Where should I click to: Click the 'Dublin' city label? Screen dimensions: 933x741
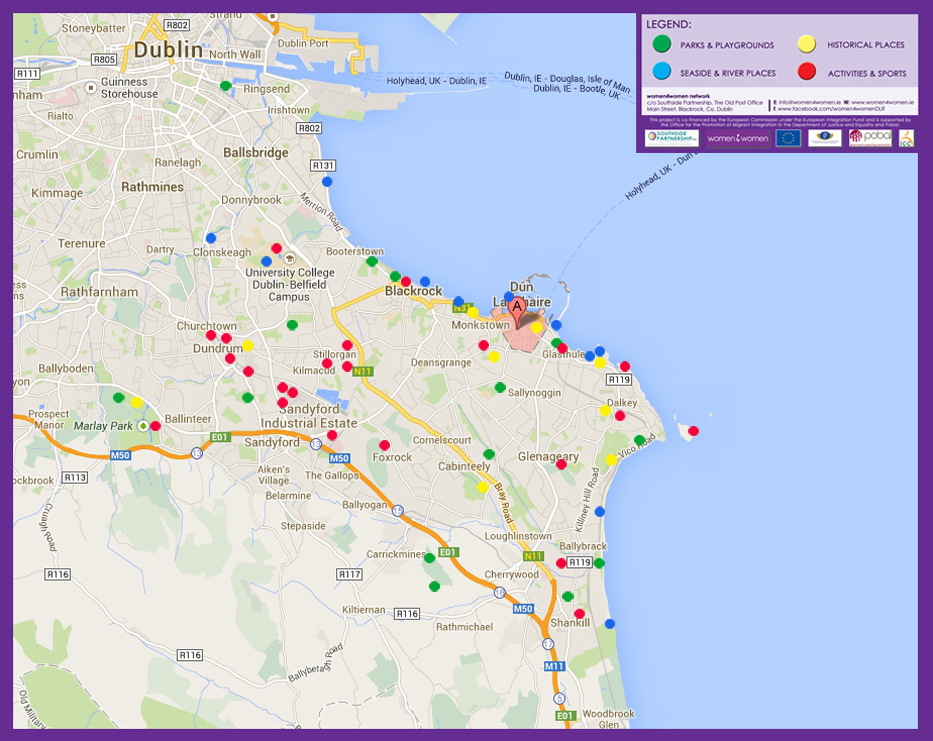pyautogui.click(x=168, y=49)
